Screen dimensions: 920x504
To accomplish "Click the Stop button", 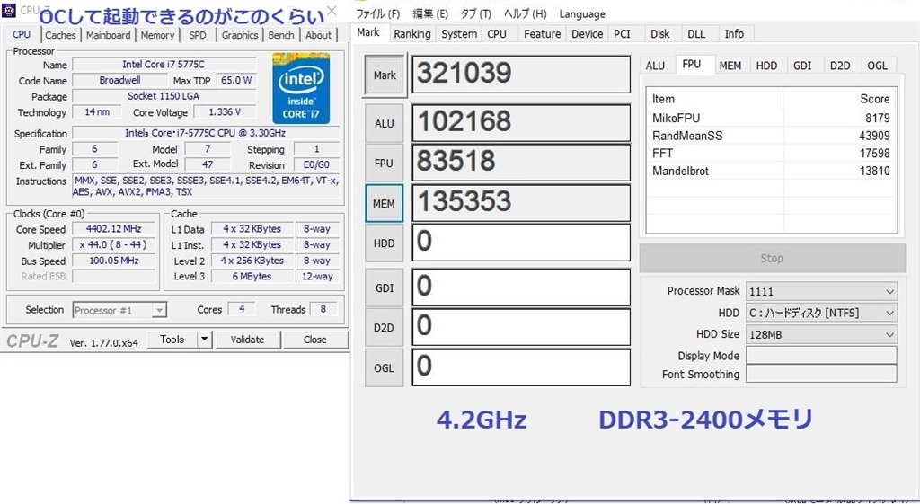I will tap(772, 258).
